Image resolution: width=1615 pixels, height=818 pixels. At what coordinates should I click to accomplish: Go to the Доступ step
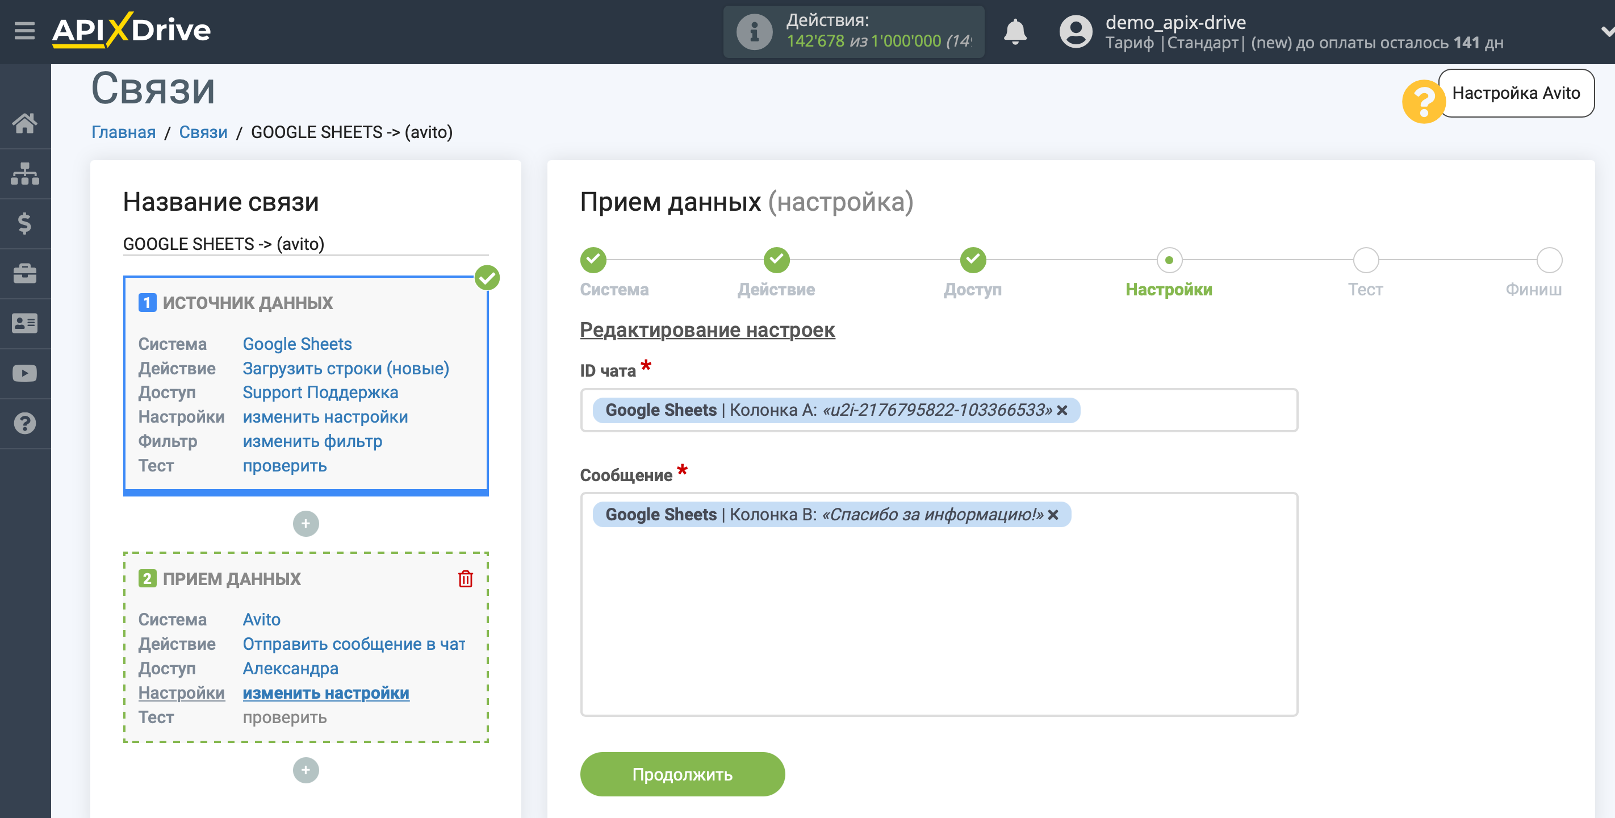coord(973,260)
